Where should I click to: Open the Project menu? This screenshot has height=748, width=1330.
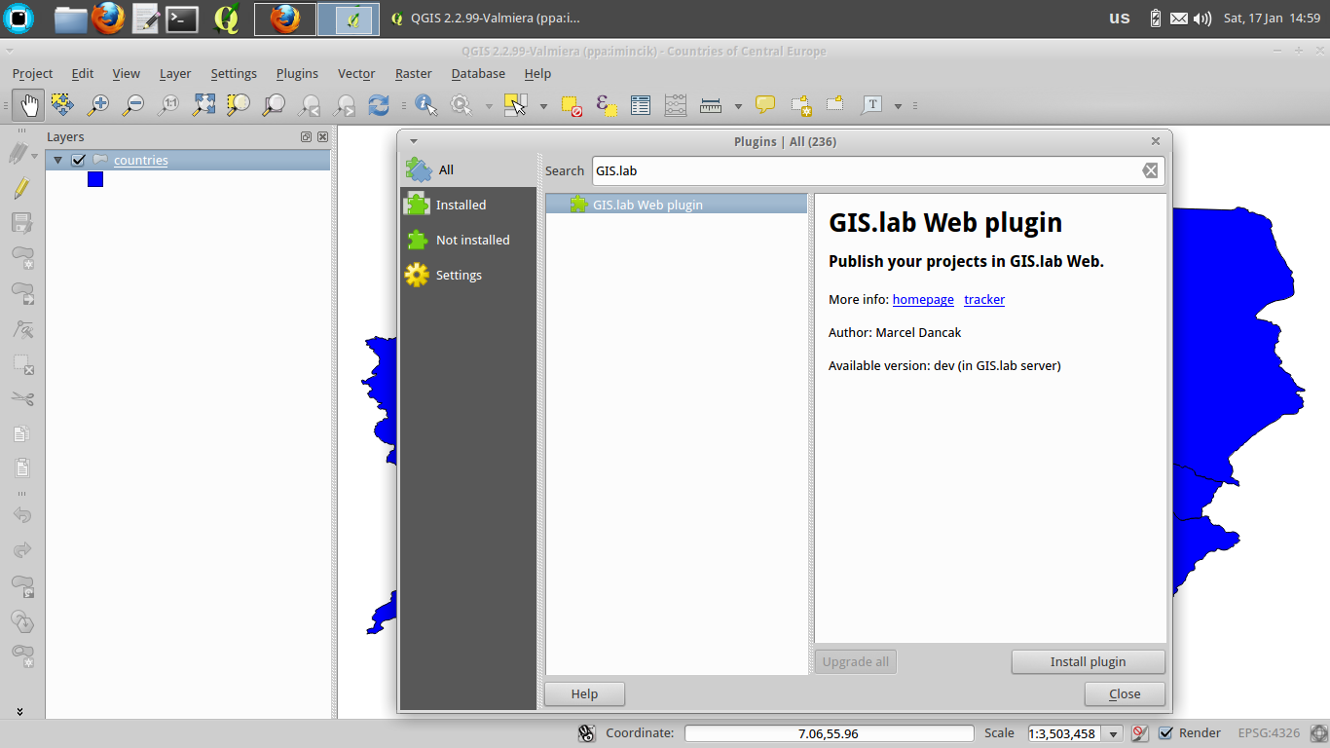coord(32,73)
